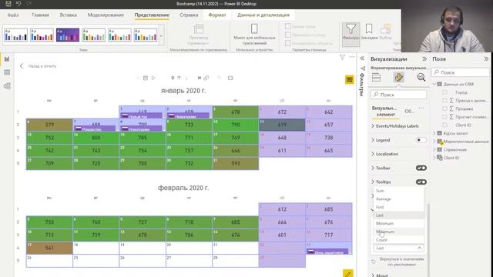Click the undo arrow in title bar
The width and height of the screenshot is (493, 277).
18,4
